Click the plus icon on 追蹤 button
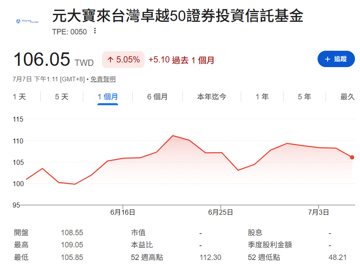360x278 pixels. (327, 59)
